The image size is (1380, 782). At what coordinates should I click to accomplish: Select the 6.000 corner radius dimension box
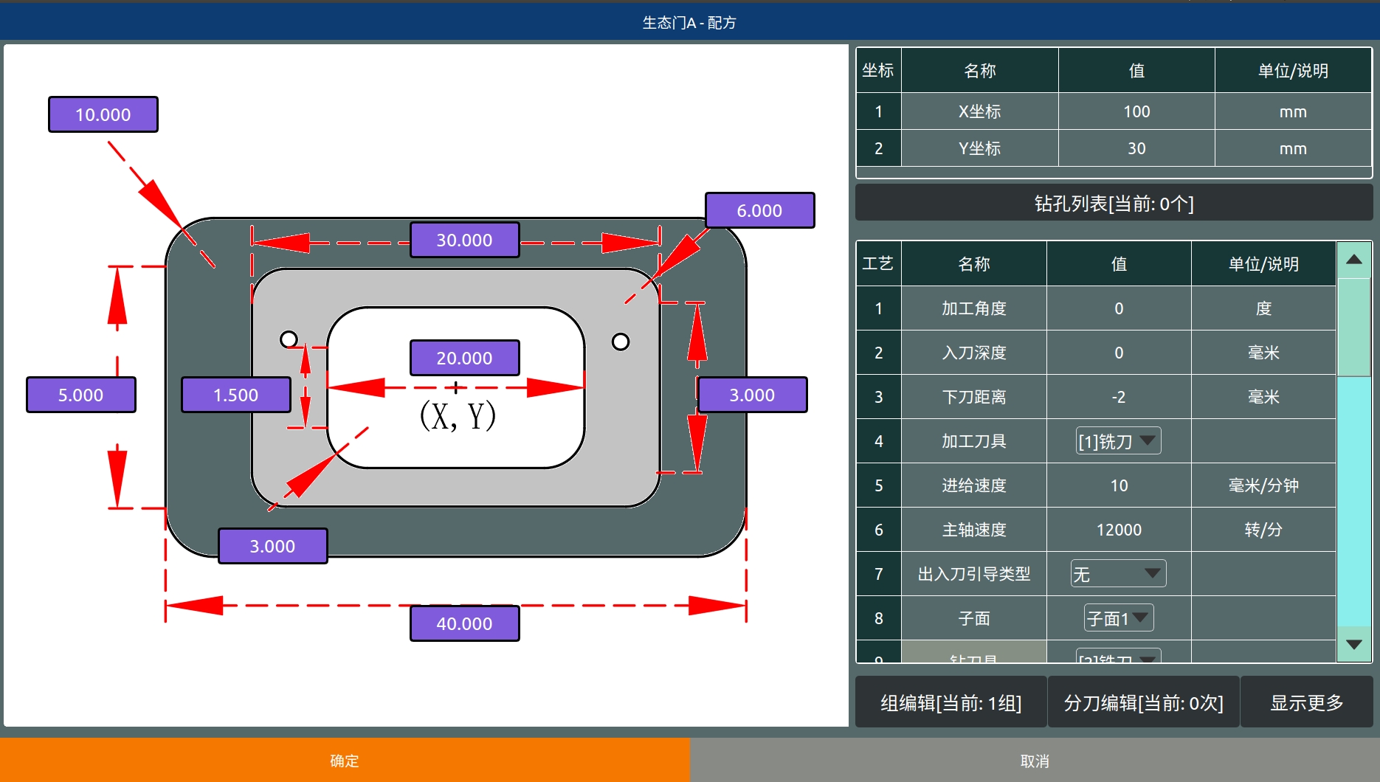[x=759, y=210]
